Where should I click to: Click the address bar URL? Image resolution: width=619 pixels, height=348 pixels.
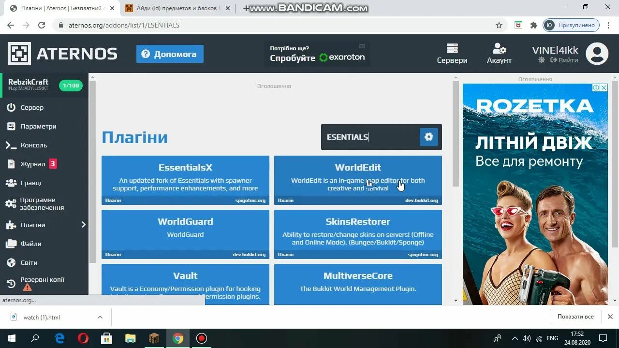124,25
